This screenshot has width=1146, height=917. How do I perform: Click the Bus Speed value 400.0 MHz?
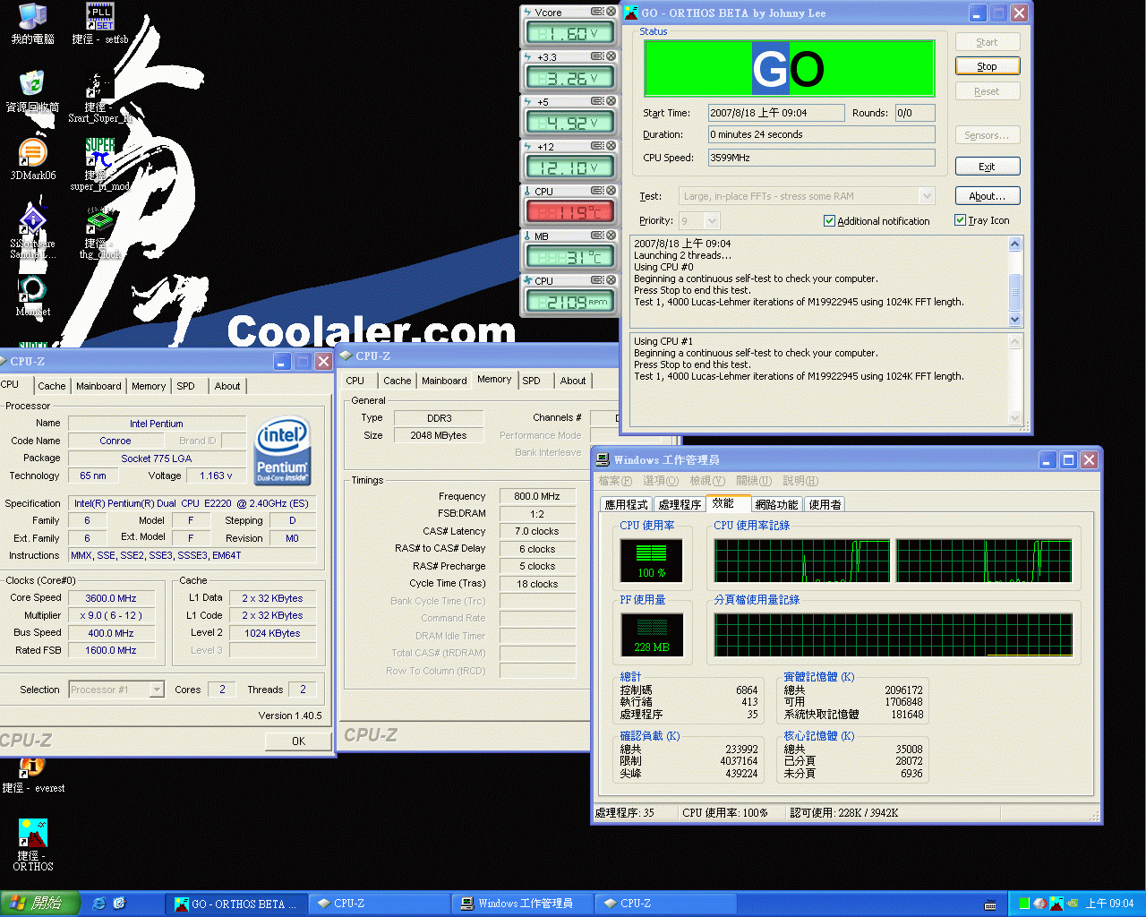coord(111,633)
